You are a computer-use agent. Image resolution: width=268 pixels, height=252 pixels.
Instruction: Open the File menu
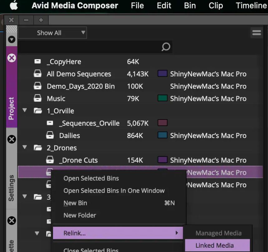click(x=137, y=6)
